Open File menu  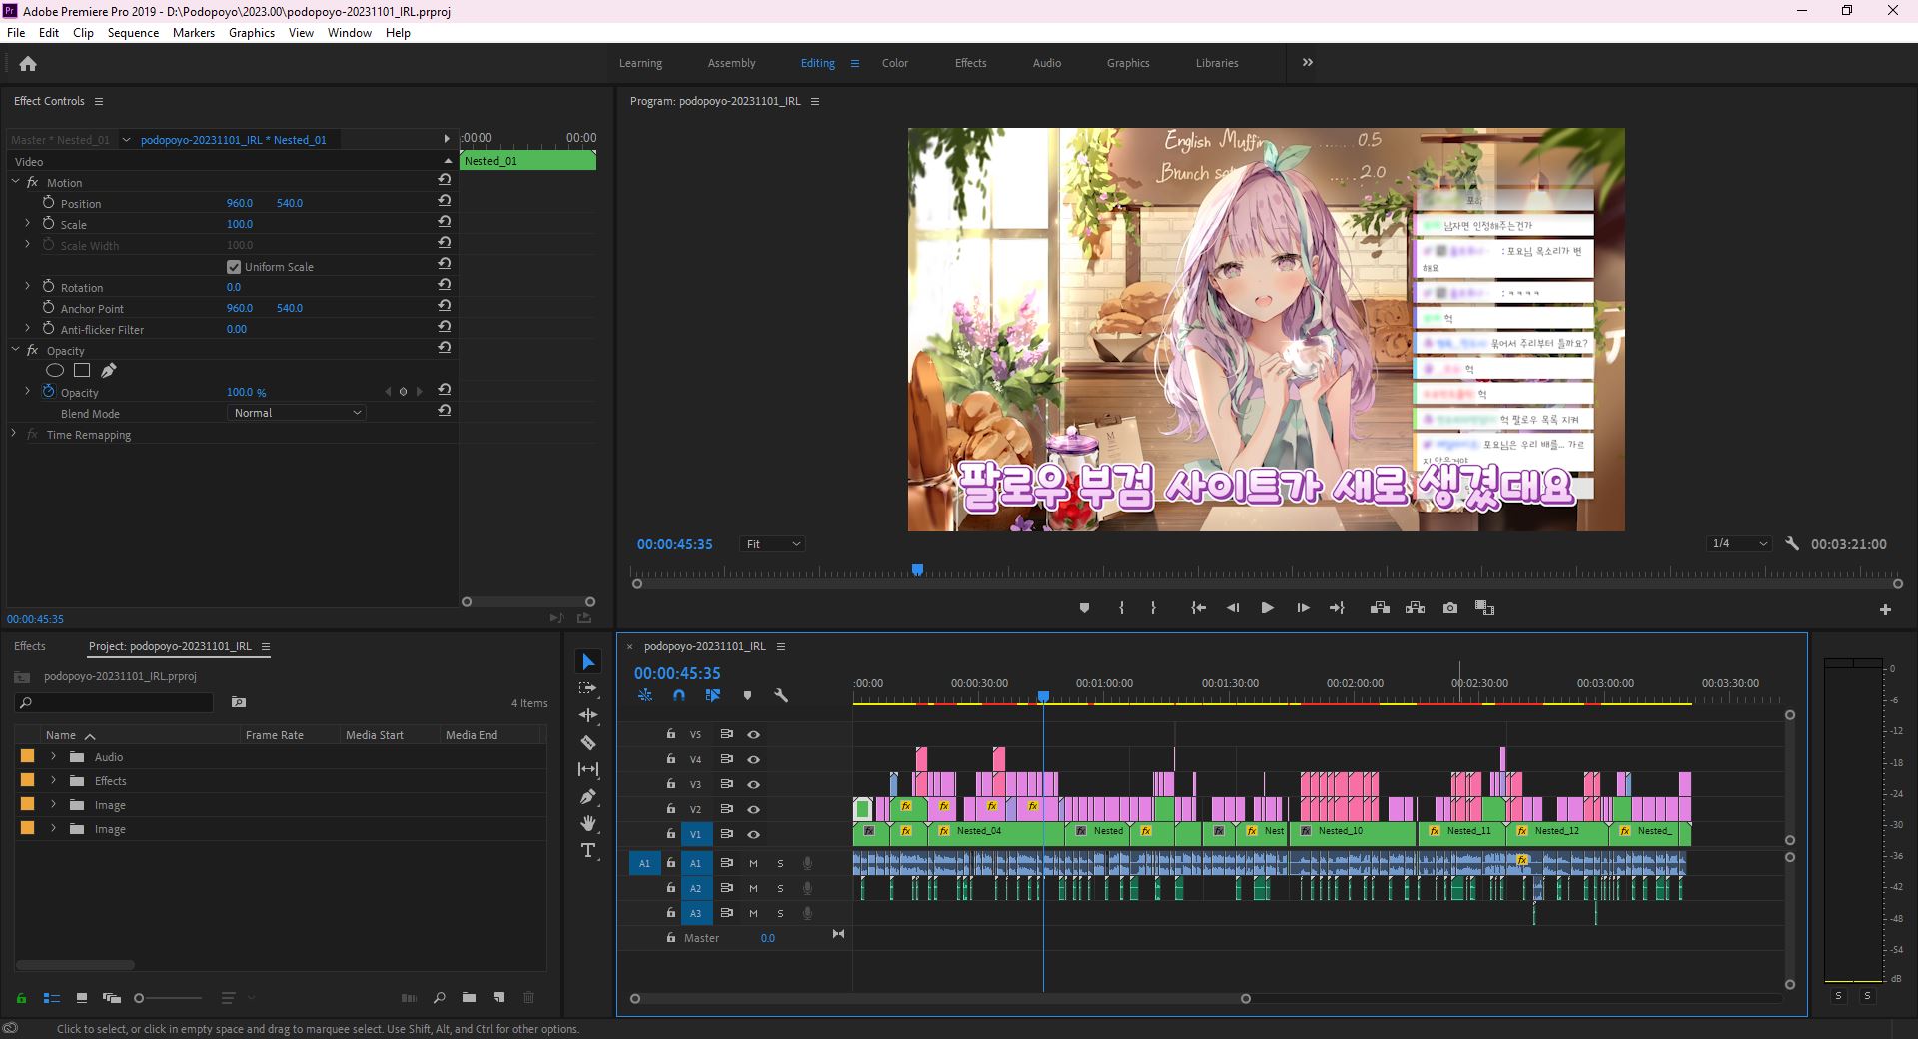click(16, 32)
